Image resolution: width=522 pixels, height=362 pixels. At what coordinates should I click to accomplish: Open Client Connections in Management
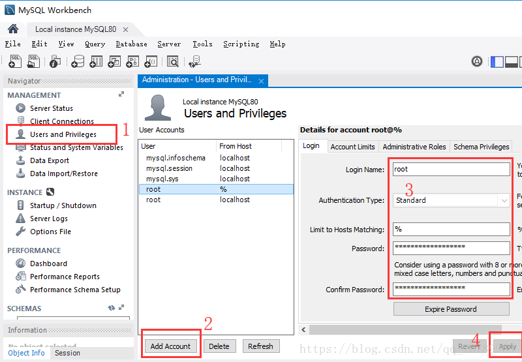[x=62, y=121]
